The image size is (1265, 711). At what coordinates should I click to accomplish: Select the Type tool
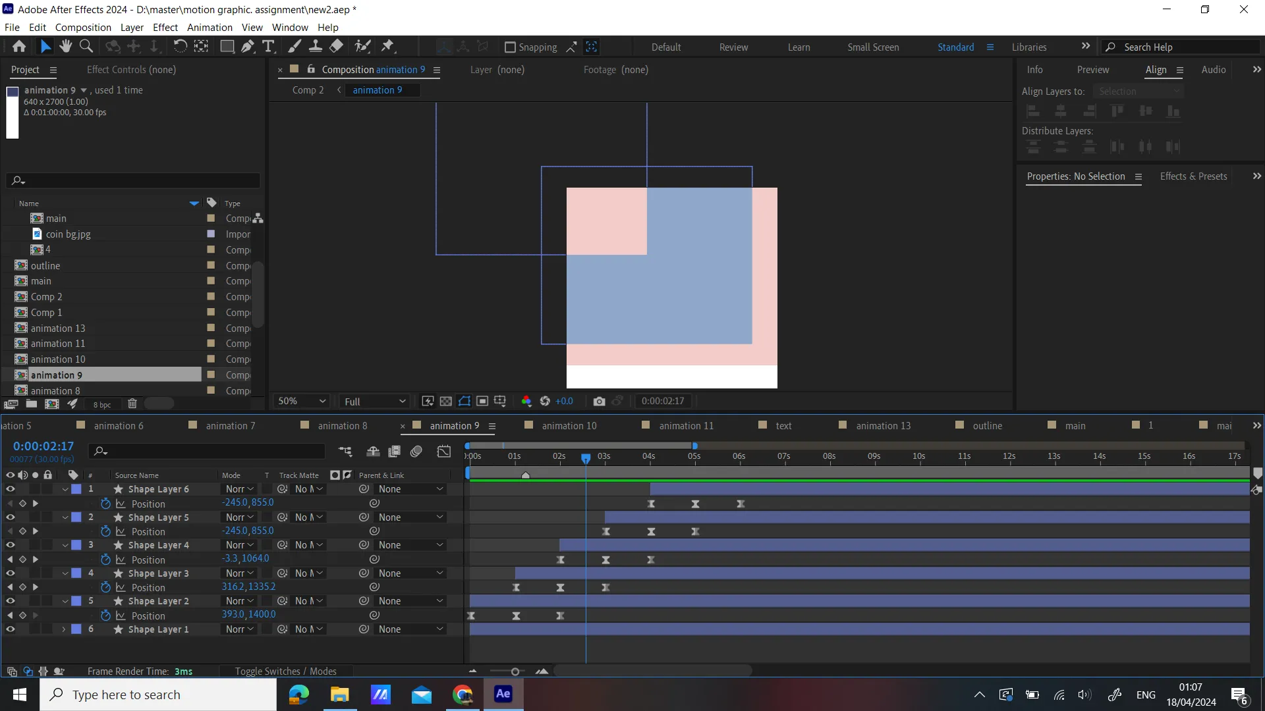point(268,46)
